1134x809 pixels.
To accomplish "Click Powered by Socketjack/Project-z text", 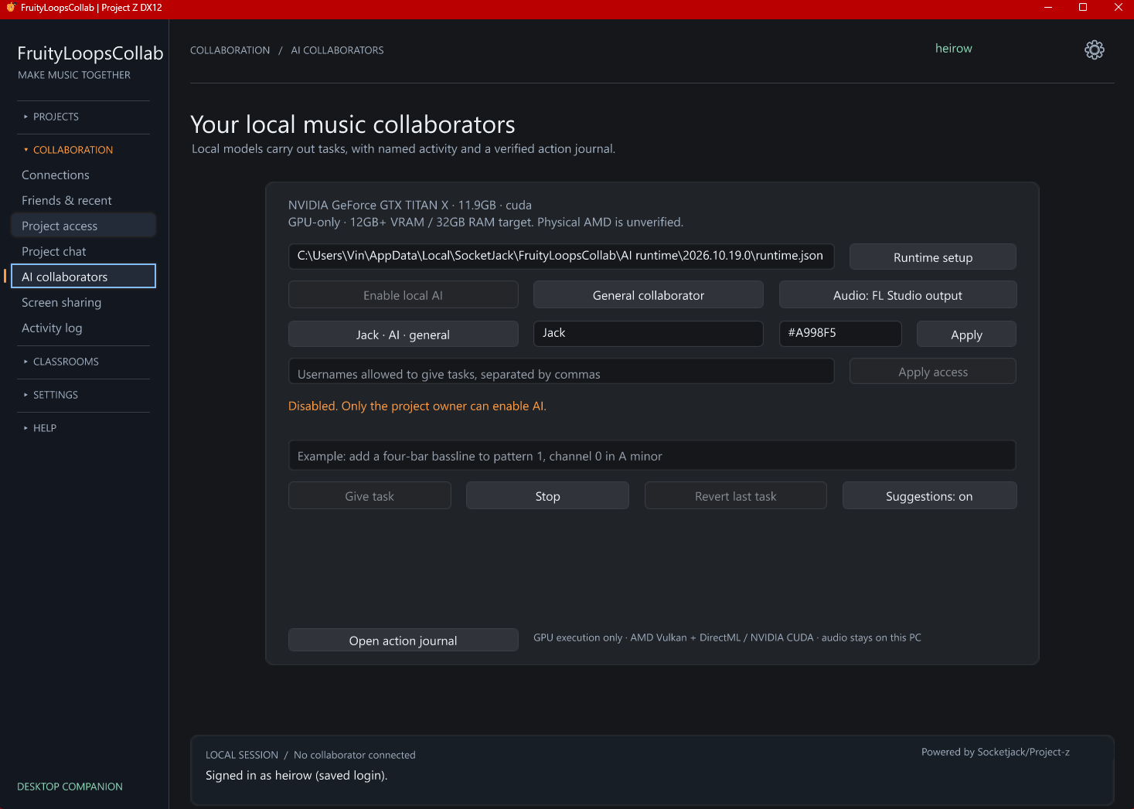I will click(x=996, y=752).
